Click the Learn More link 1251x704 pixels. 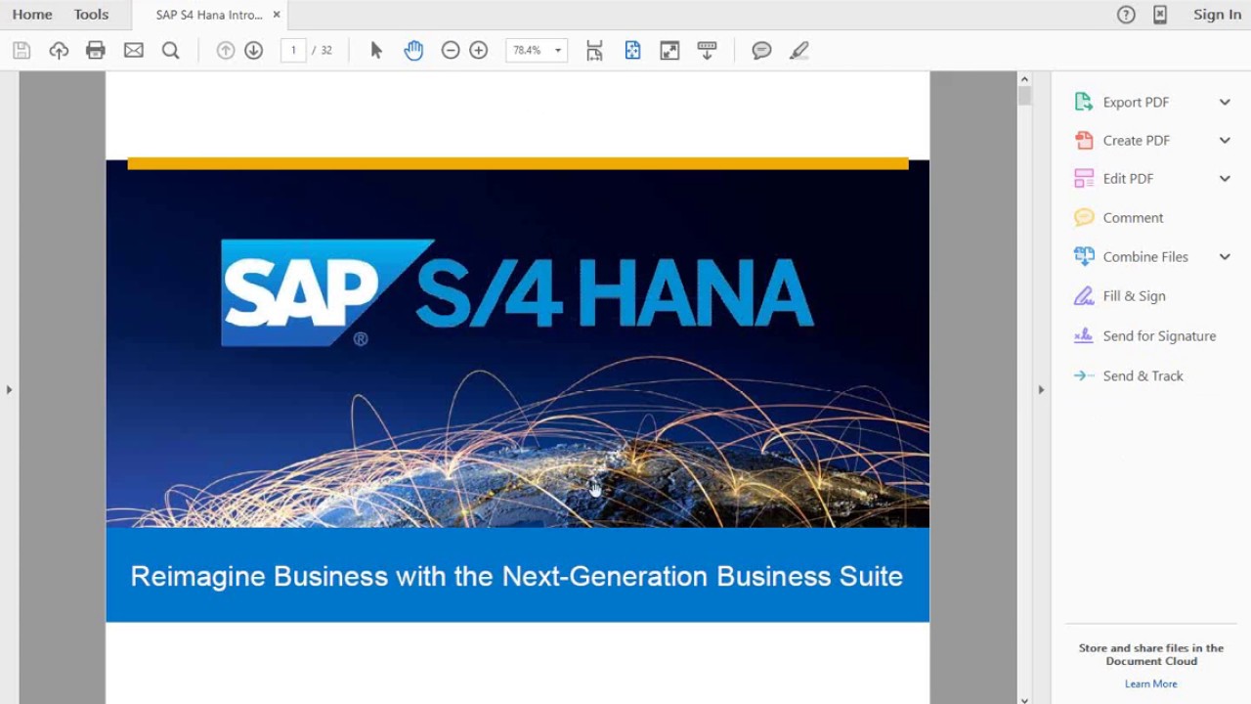[x=1150, y=683]
